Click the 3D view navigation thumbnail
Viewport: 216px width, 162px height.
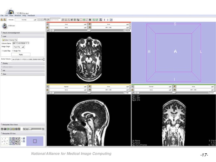tap(35, 141)
